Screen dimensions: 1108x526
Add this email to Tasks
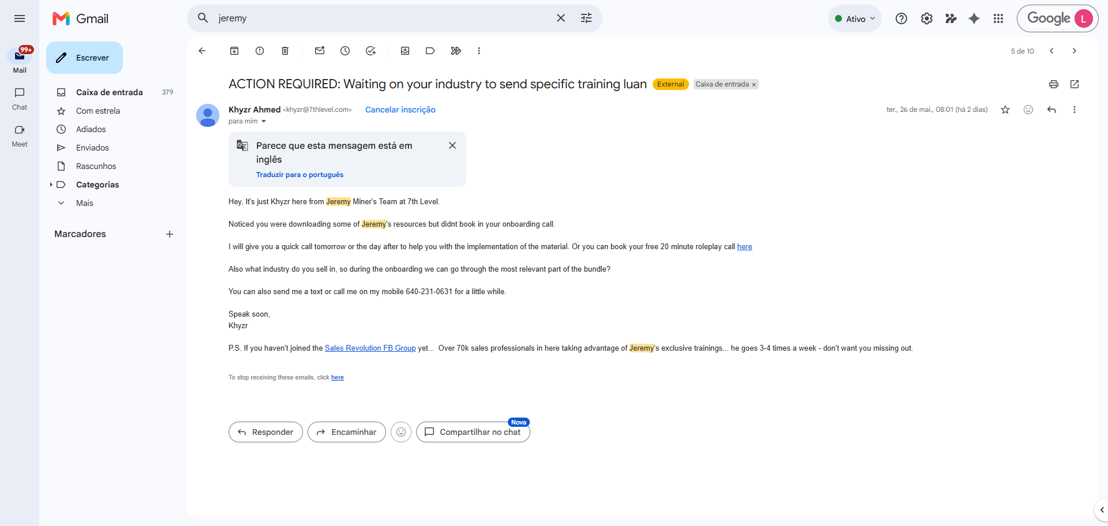pos(370,51)
